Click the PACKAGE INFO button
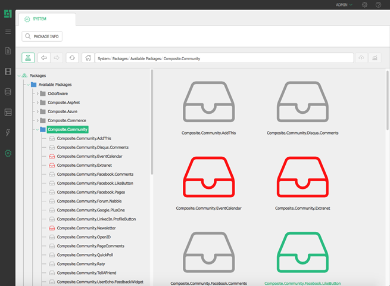Screen dimensions: 390x286 [x=42, y=36]
